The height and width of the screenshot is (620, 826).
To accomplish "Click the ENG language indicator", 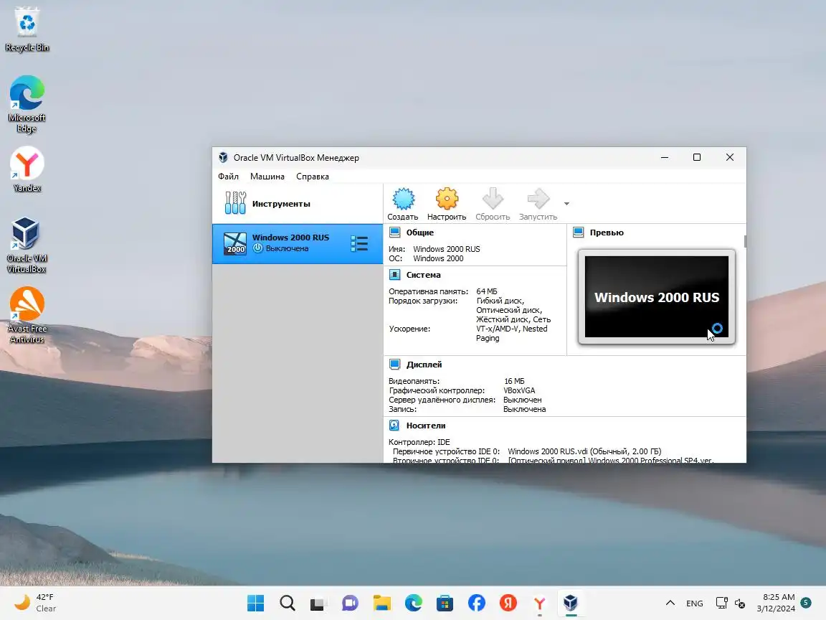I will coord(694,603).
